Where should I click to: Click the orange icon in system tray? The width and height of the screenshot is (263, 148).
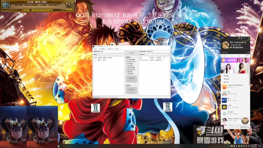(x=232, y=146)
